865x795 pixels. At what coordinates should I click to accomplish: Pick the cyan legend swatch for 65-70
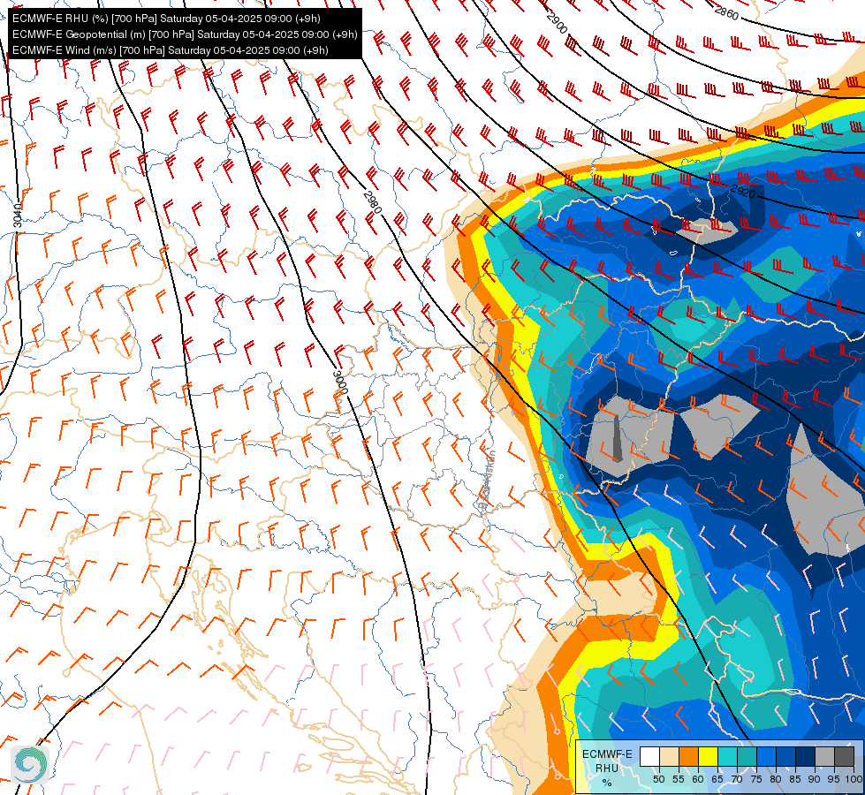point(728,756)
